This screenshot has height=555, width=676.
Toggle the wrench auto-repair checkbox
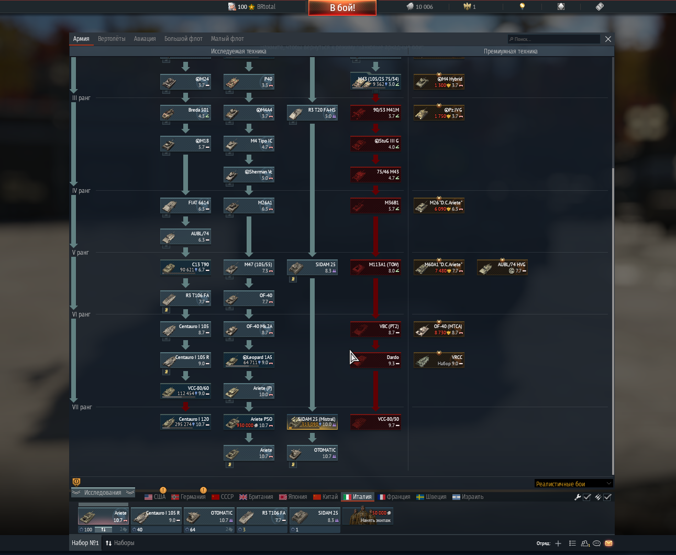click(x=587, y=497)
